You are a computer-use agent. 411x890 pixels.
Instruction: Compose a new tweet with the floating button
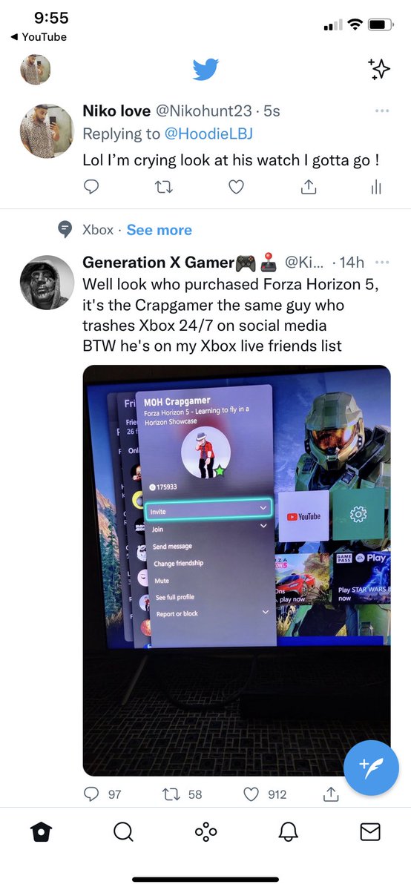(x=372, y=767)
